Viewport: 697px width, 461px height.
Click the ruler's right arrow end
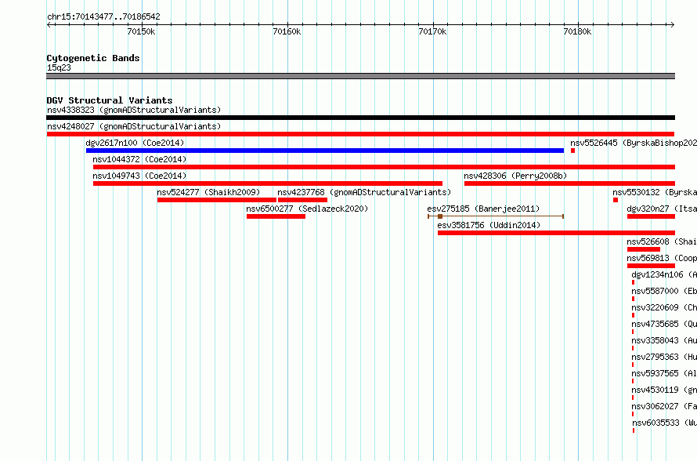(x=672, y=24)
